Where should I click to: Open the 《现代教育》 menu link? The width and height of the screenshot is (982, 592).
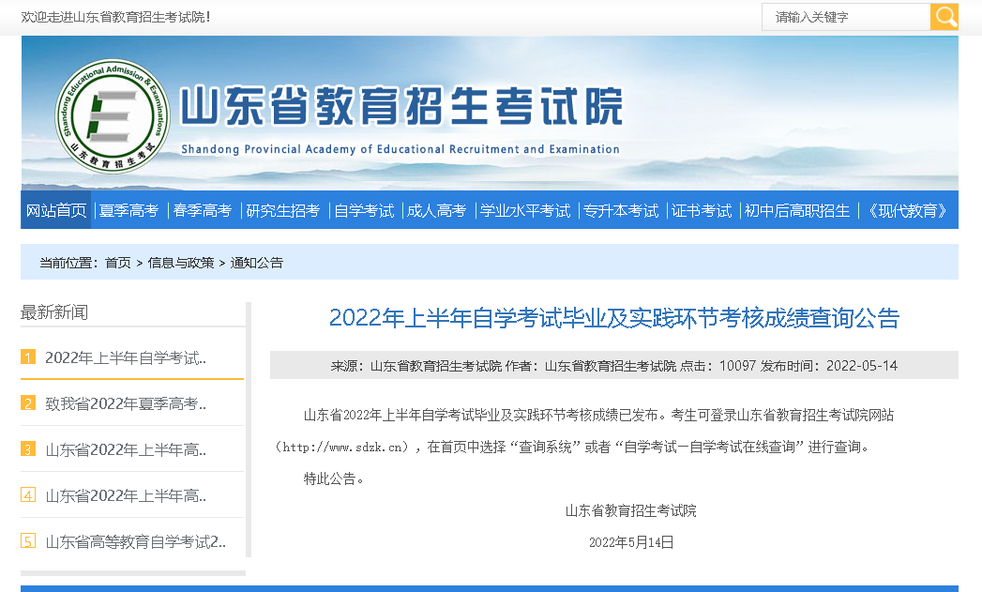click(907, 210)
